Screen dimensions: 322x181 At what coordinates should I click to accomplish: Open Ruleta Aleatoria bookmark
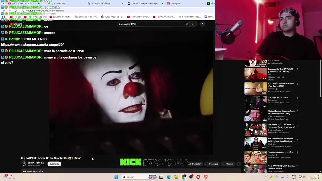[112, 17]
